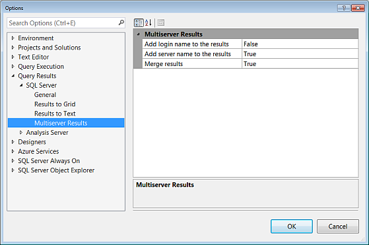Expand SQL Server Object Explorer node

[13, 170]
